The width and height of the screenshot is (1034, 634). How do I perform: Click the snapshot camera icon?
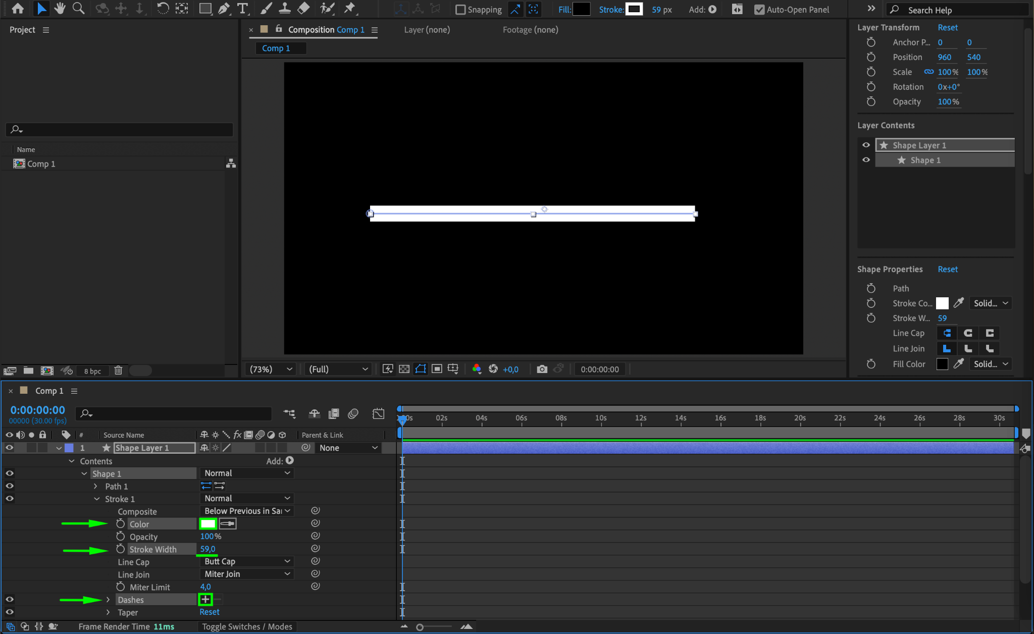542,369
